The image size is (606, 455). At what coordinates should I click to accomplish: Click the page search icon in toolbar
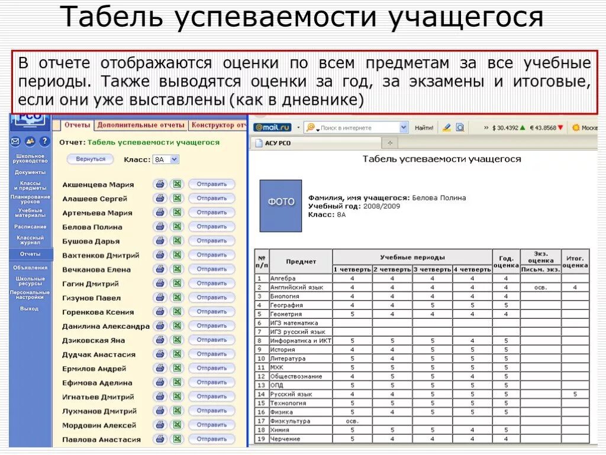460,127
